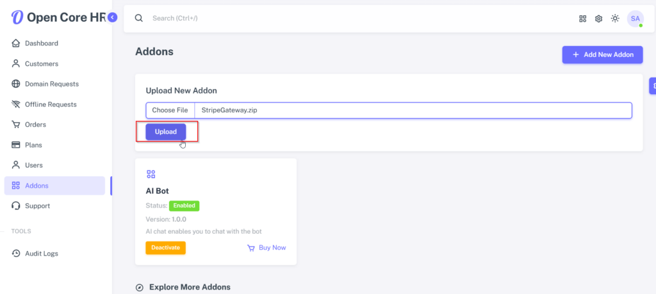This screenshot has width=656, height=294.
Task: Click the Offline Requests wifi-off icon
Action: point(16,104)
